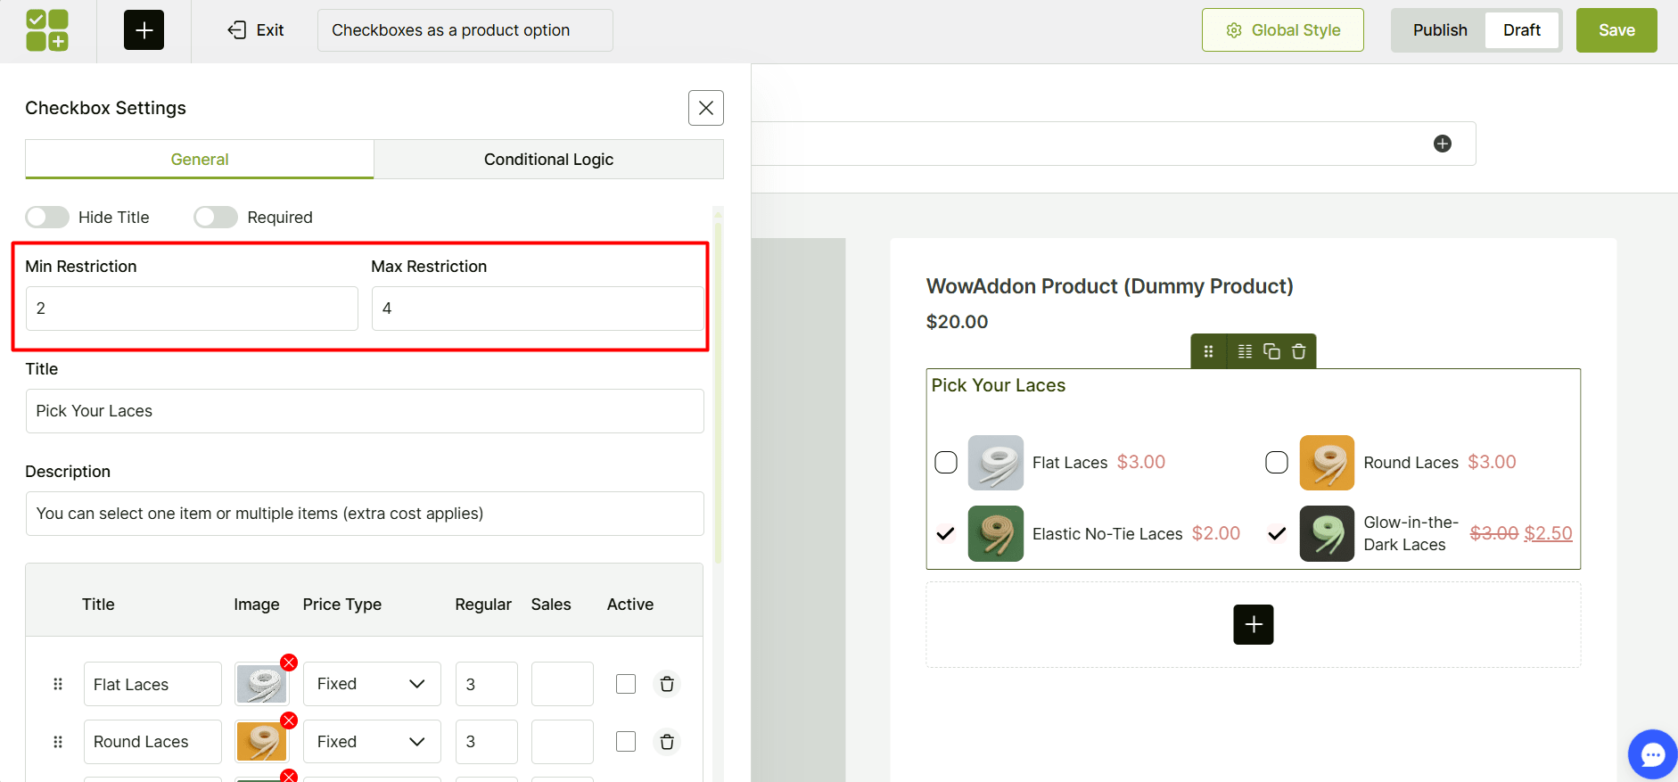Click Regular price field for Round Laces
The width and height of the screenshot is (1678, 782).
coord(486,742)
